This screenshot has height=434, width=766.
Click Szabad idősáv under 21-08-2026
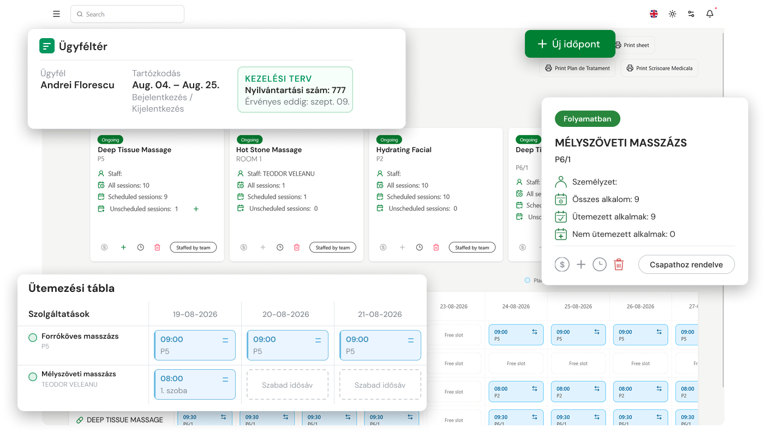pyautogui.click(x=380, y=385)
